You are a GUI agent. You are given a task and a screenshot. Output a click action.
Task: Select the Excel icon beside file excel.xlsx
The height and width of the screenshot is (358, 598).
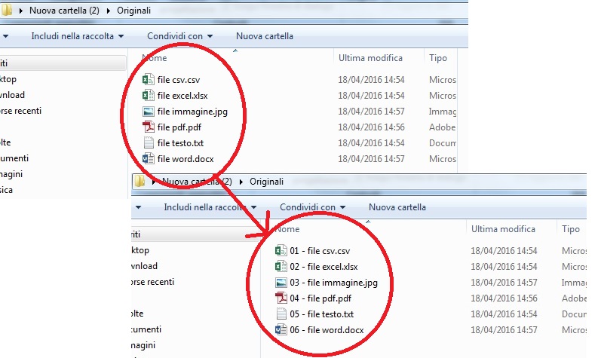pos(149,96)
